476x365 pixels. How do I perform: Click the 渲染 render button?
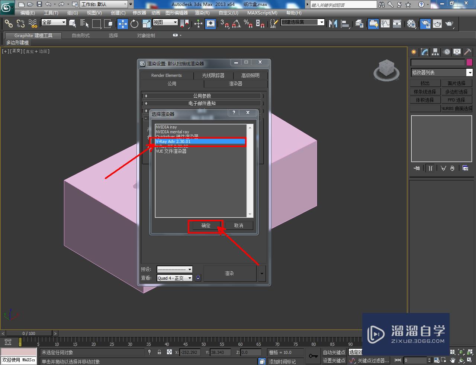(x=229, y=273)
